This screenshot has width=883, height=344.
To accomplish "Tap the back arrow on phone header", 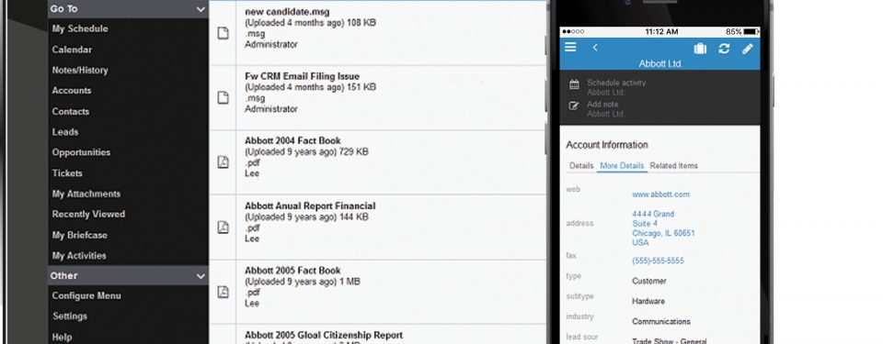I will pos(595,48).
